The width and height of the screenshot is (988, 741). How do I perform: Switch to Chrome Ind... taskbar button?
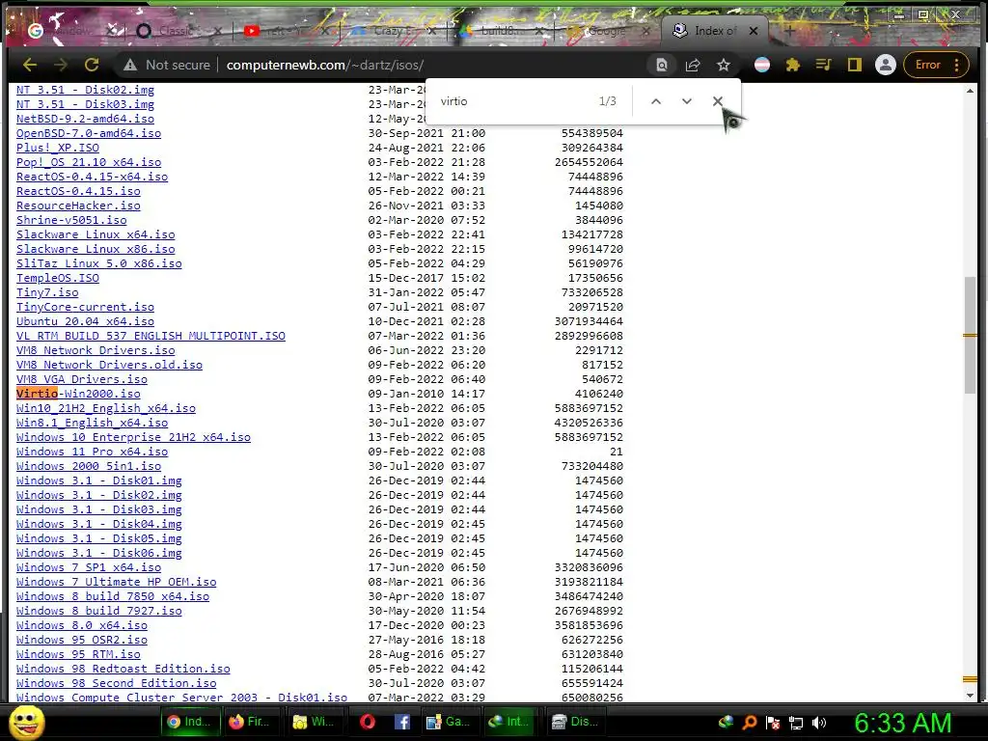pyautogui.click(x=190, y=722)
